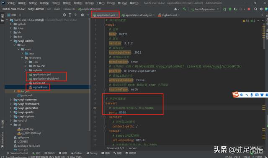Image resolution: width=268 pixels, height=158 pixels.
Task: Collapse the ruoyi-admin module
Action: click(x=11, y=41)
